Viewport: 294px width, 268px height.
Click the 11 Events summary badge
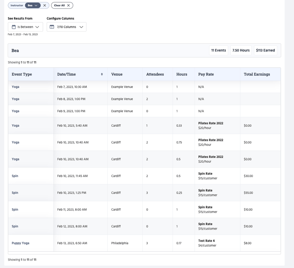click(x=218, y=50)
